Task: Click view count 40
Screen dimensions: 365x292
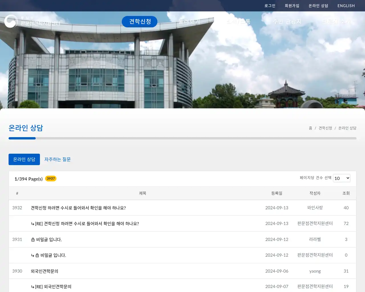Action: tap(346, 208)
